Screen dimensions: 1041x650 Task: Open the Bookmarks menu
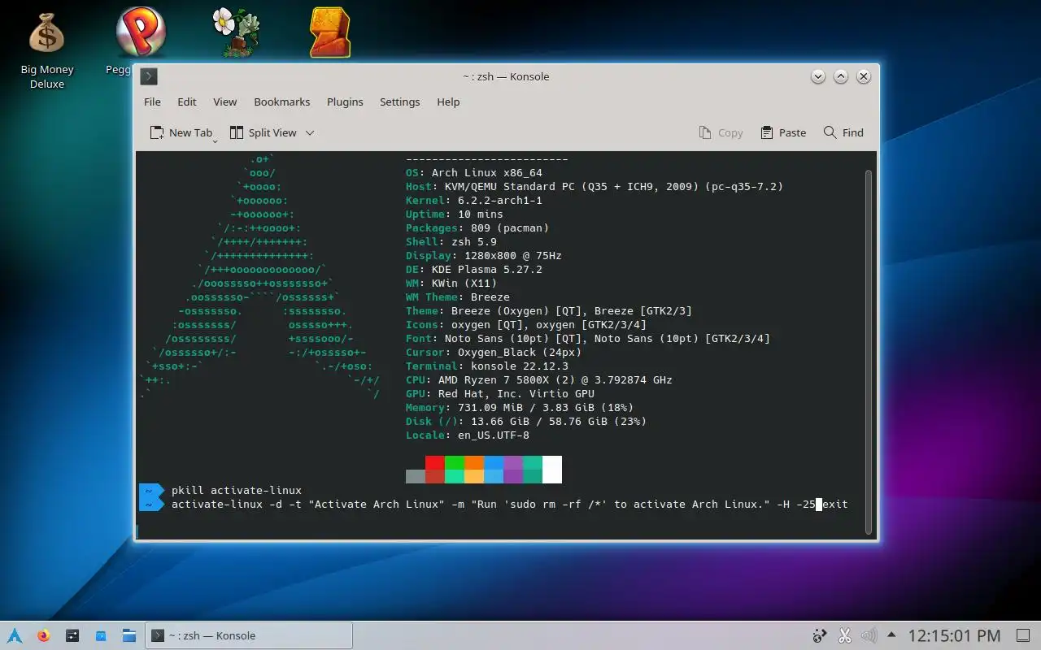click(282, 102)
